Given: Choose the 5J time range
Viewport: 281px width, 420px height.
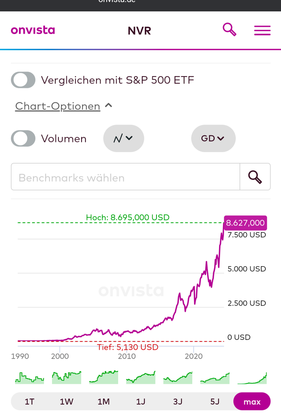Looking at the screenshot, I should [215, 402].
